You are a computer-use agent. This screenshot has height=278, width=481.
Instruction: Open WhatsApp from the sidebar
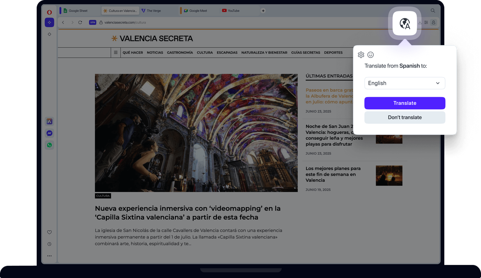tap(49, 145)
